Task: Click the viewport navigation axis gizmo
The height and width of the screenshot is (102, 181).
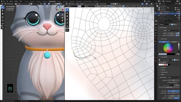Action: pos(60,9)
